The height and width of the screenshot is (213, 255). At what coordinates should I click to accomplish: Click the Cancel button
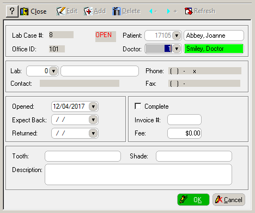(229, 200)
